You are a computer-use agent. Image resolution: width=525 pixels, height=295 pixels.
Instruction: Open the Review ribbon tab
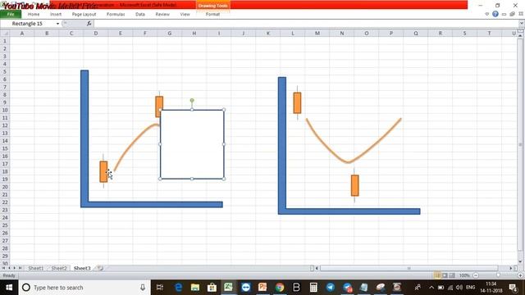(x=162, y=14)
